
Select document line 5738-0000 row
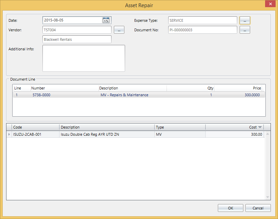point(139,95)
